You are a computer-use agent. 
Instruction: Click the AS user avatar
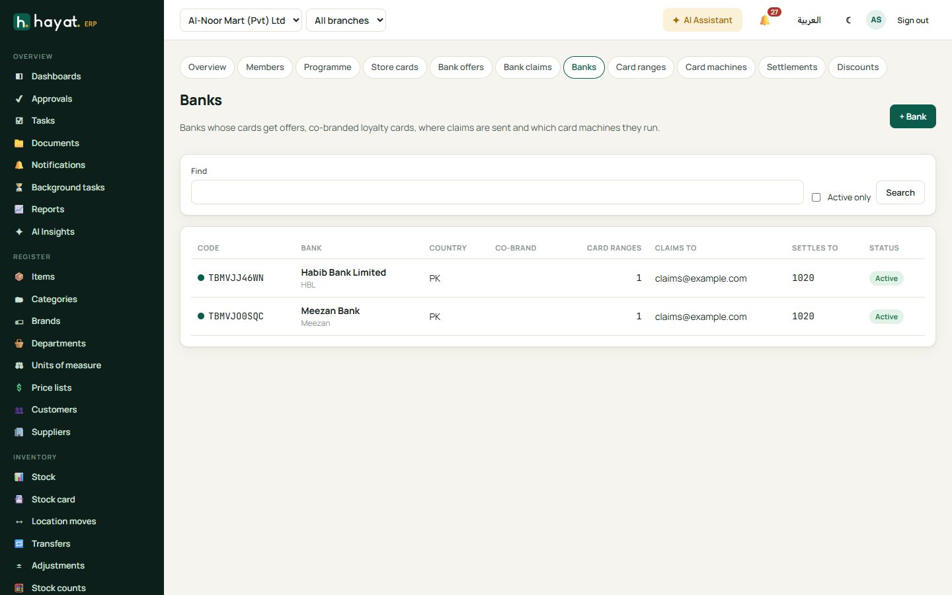(x=876, y=20)
